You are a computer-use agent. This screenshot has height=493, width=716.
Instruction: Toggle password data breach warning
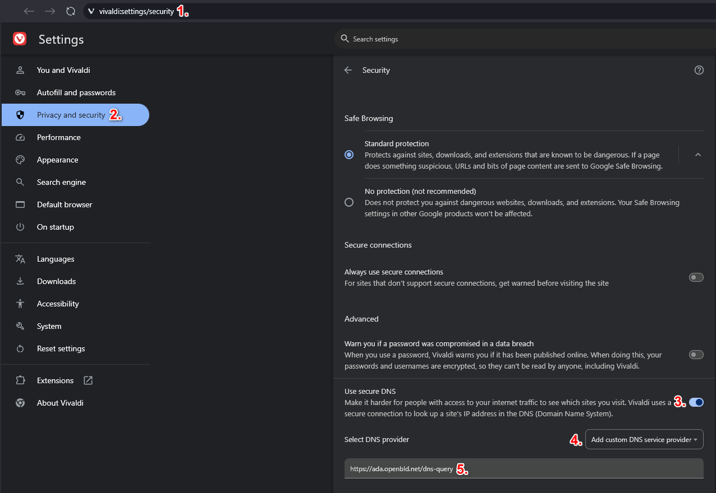(696, 355)
